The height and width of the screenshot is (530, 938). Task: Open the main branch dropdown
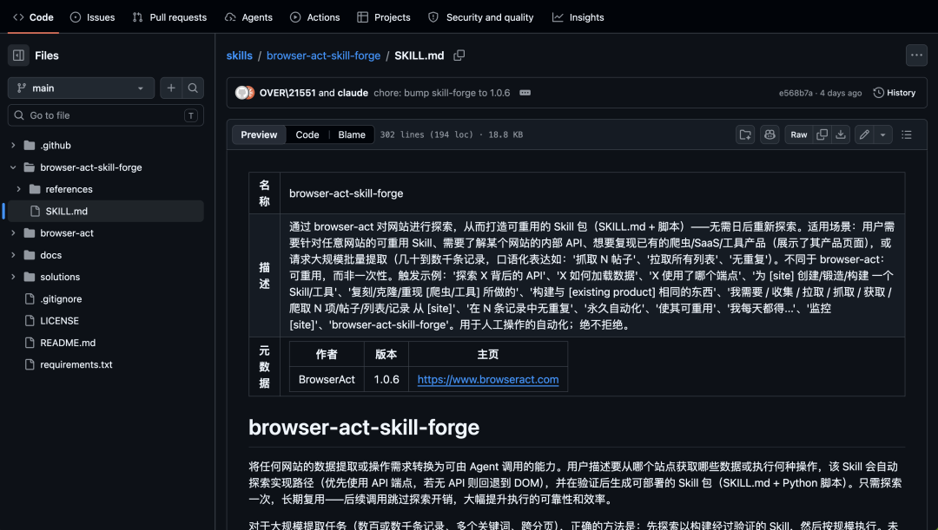click(81, 88)
